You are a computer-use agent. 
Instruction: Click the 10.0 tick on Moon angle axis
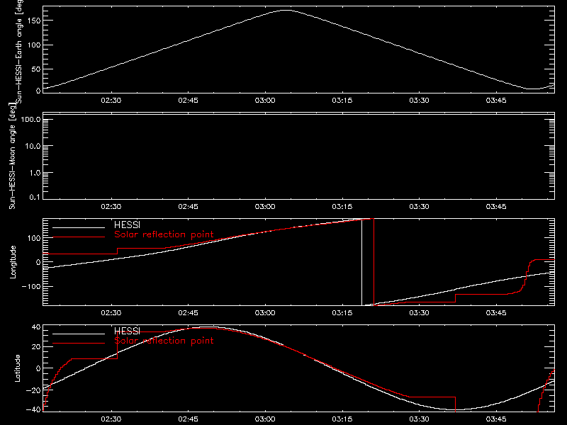(x=33, y=146)
